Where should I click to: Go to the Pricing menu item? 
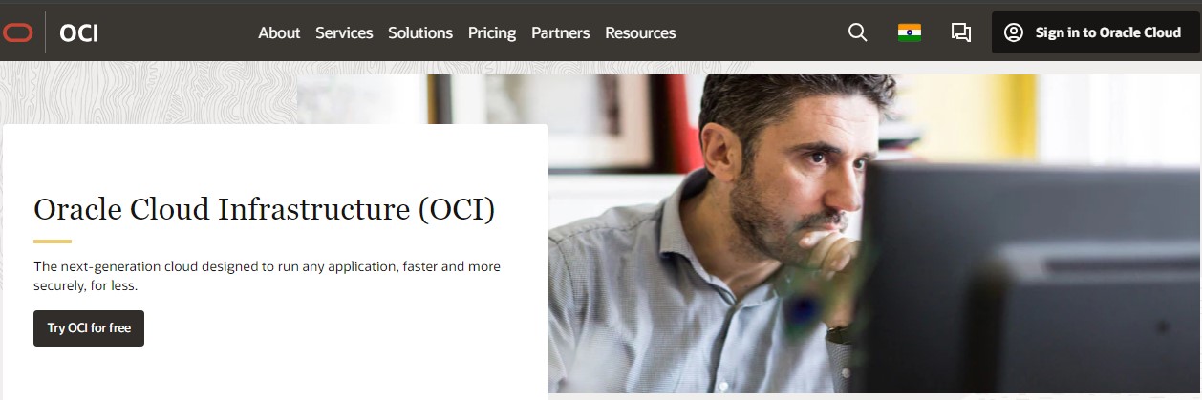tap(492, 32)
